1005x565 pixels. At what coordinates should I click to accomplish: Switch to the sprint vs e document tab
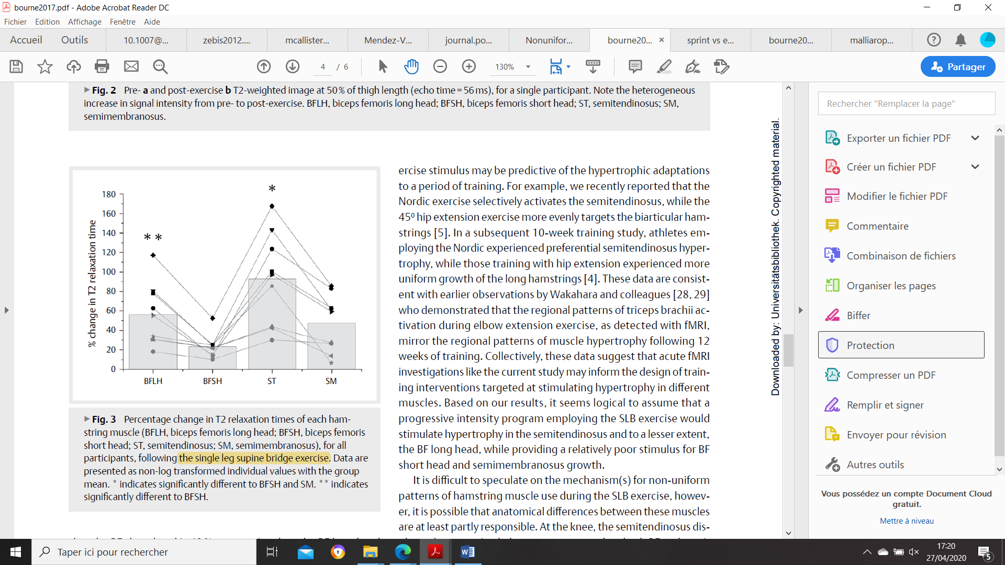click(710, 40)
